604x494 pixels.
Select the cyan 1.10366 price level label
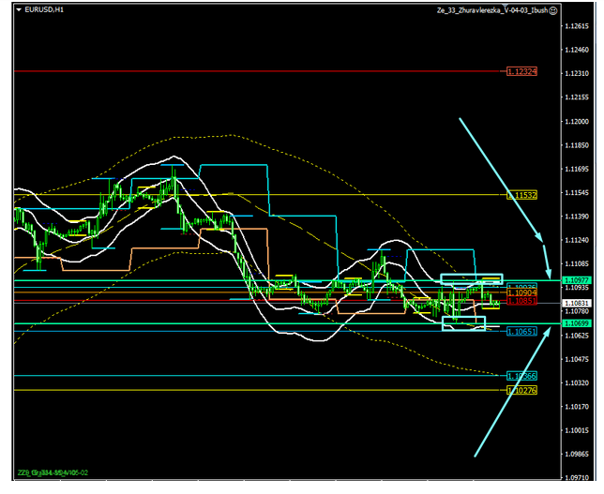click(521, 376)
